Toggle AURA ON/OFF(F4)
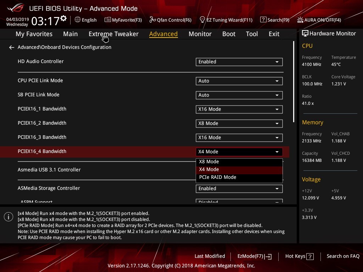This screenshot has height=272, width=363. 319,20
